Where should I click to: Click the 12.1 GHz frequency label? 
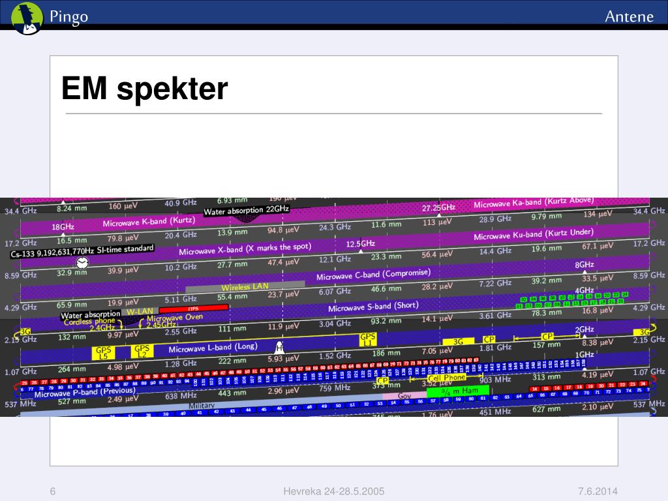(x=335, y=259)
